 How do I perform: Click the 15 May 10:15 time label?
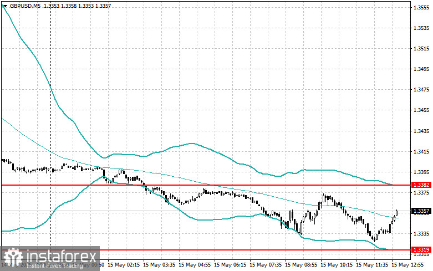point(337,265)
